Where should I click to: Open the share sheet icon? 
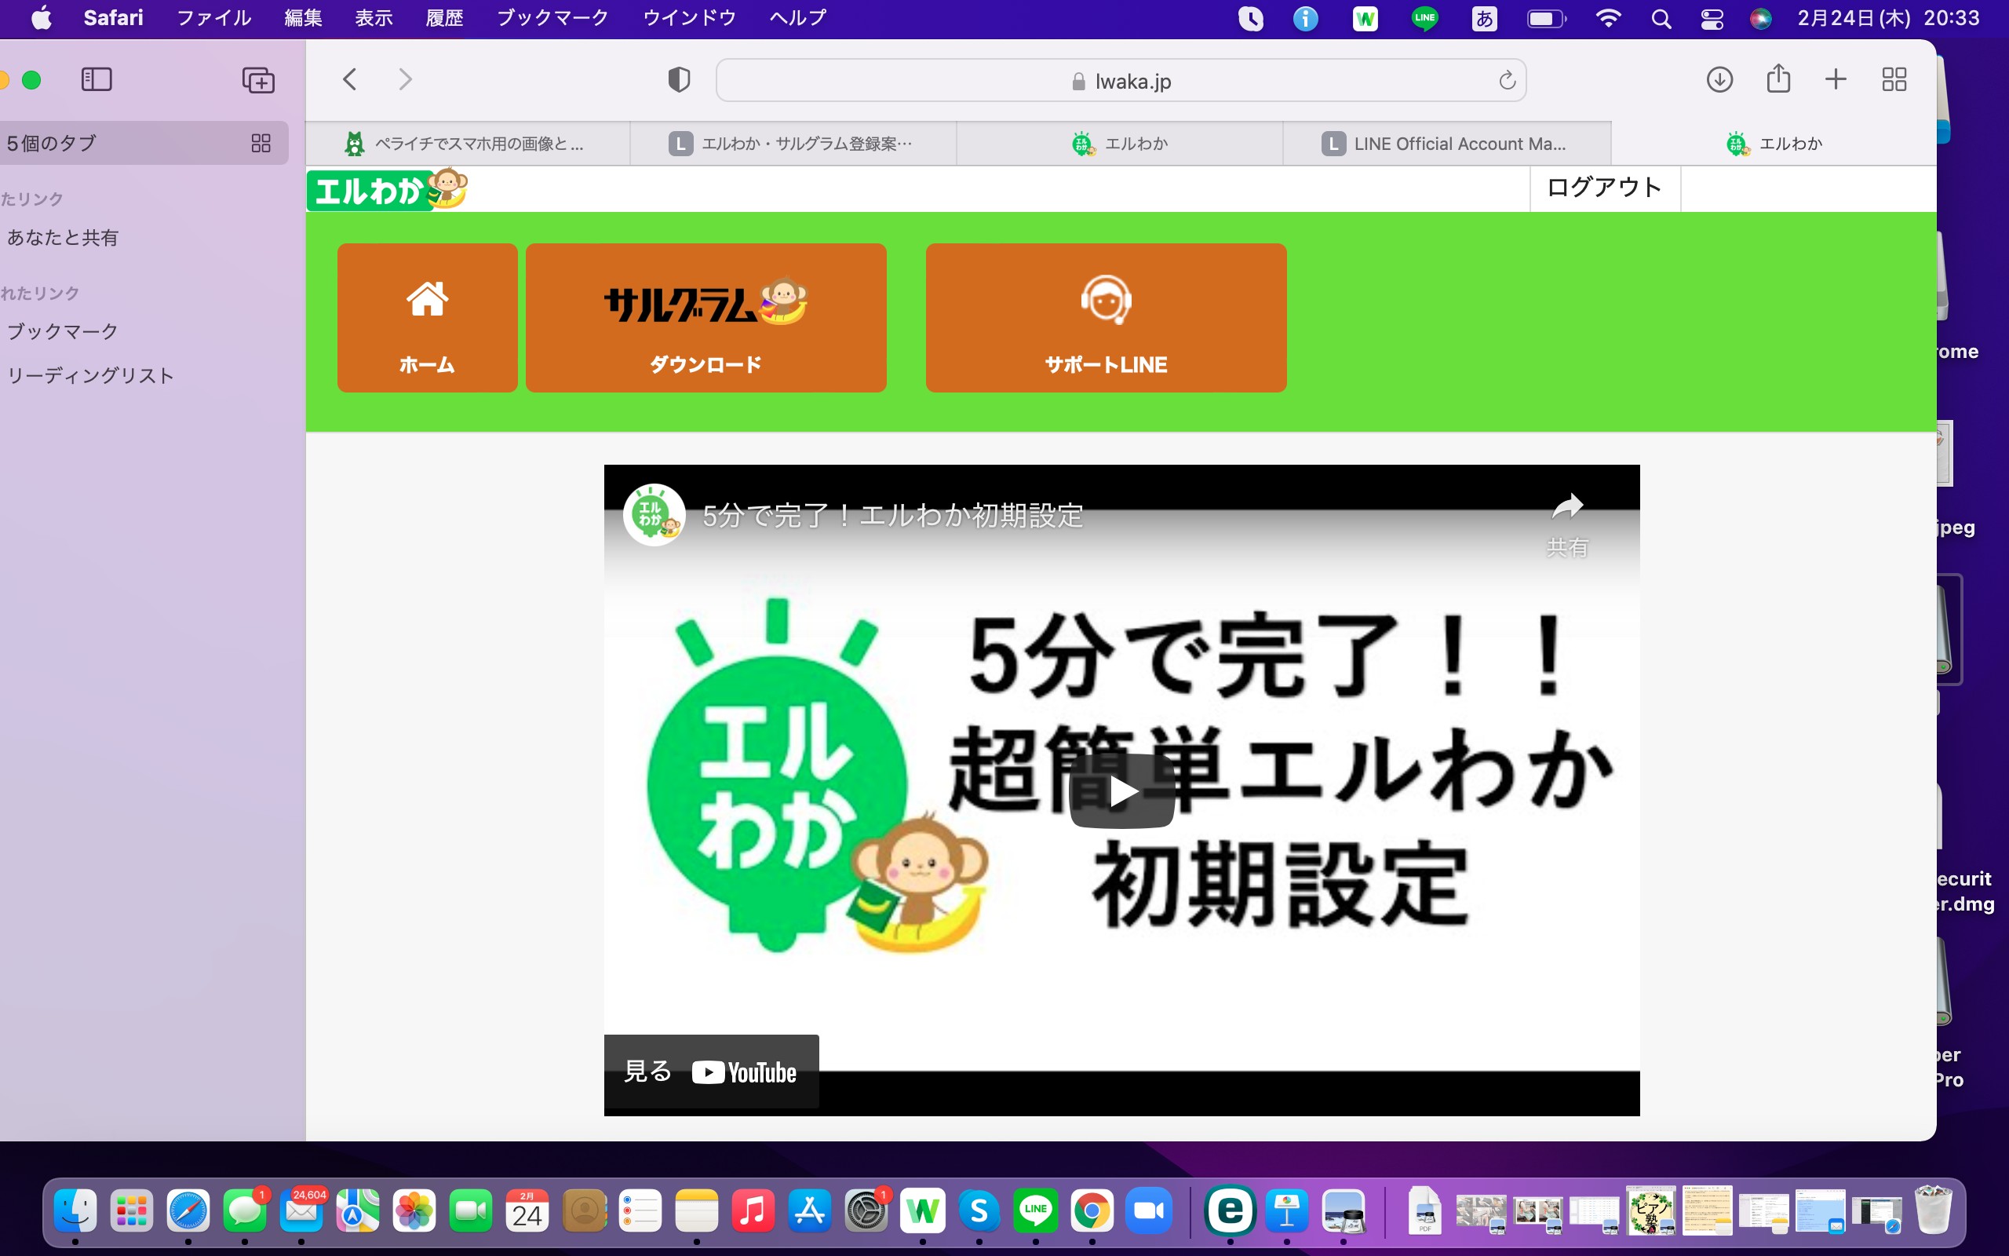[x=1778, y=79]
